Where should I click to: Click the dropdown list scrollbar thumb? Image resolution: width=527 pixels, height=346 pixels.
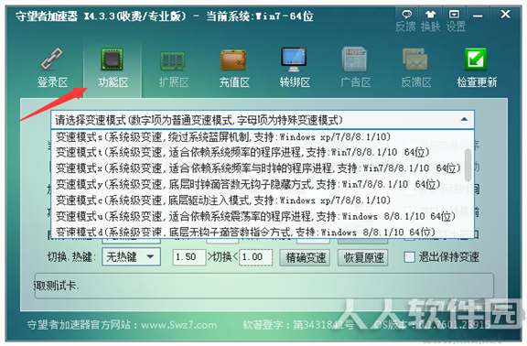click(468, 166)
